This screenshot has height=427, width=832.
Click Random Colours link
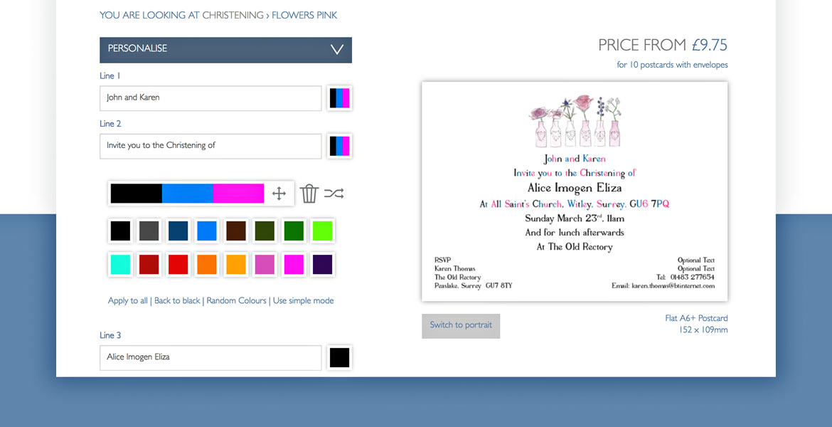(x=236, y=300)
